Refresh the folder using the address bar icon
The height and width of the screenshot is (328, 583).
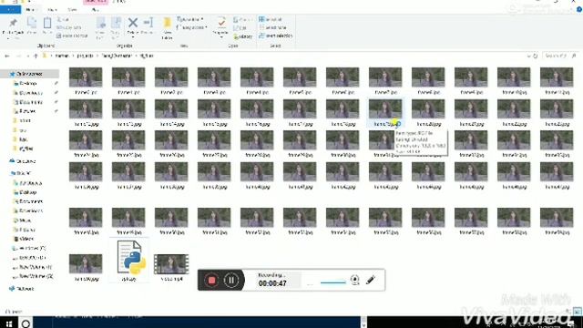click(x=536, y=56)
